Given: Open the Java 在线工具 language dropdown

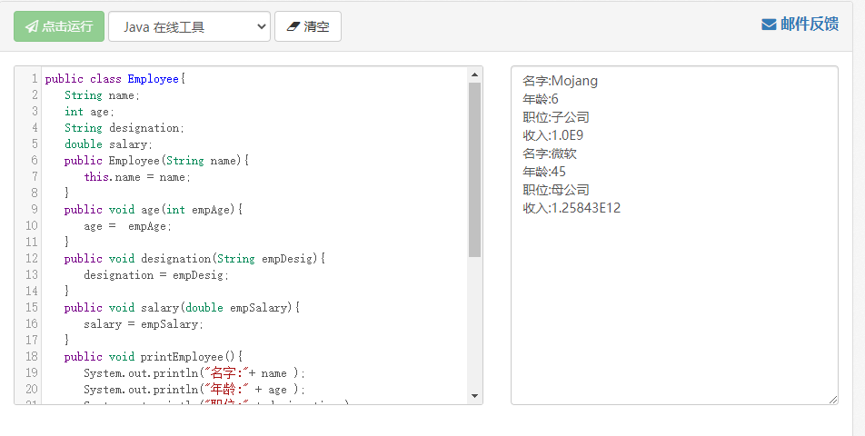Looking at the screenshot, I should click(189, 26).
